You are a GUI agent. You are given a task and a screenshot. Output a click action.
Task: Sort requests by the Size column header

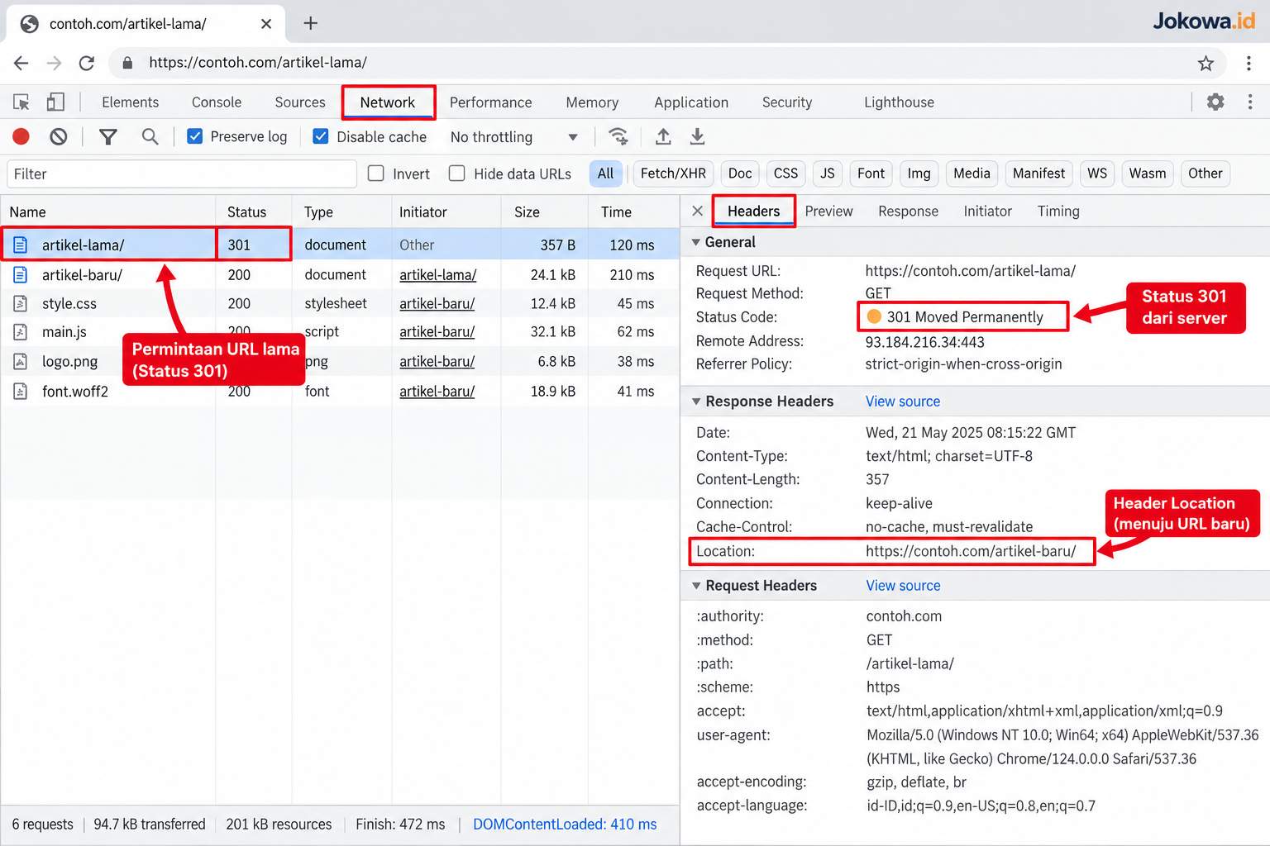click(544, 212)
